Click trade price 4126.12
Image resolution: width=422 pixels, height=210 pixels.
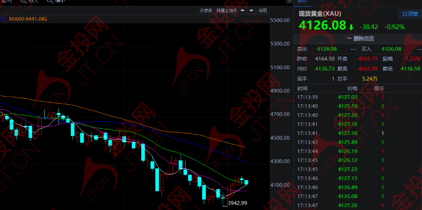pos(348,160)
